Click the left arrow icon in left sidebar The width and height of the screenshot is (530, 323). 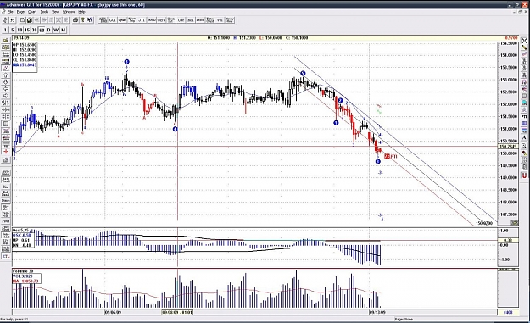point(6,89)
